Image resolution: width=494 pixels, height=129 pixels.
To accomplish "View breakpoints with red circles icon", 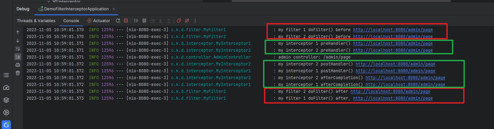I will click(179, 21).
